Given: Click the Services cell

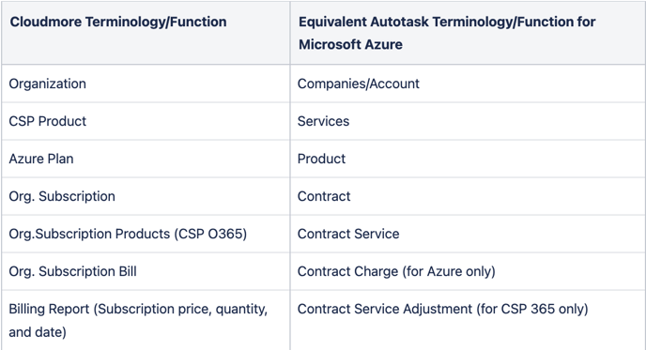Looking at the screenshot, I should (468, 121).
